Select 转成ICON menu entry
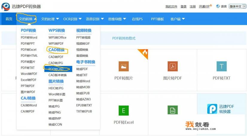The width and height of the screenshot is (247, 136). point(55,124)
